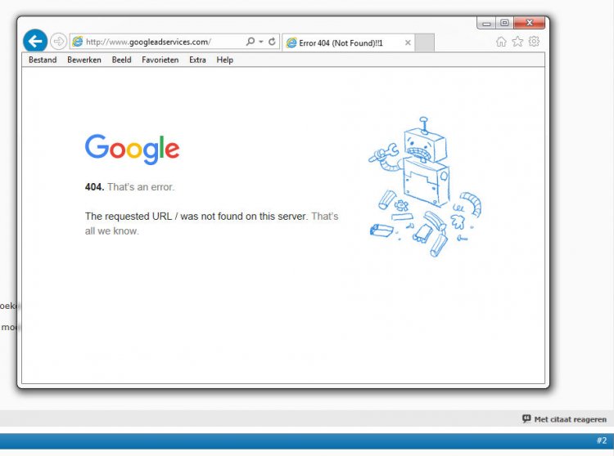
Task: Click the Google logo
Action: click(x=133, y=149)
